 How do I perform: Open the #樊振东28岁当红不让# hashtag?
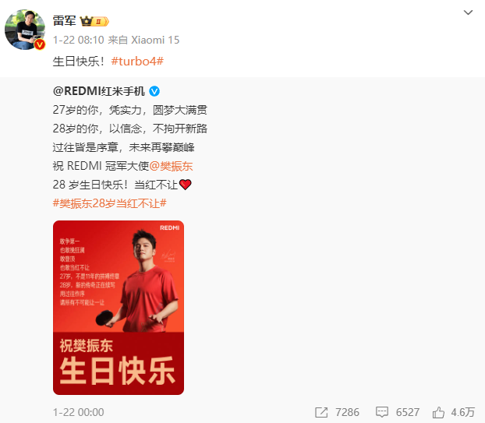pos(109,203)
